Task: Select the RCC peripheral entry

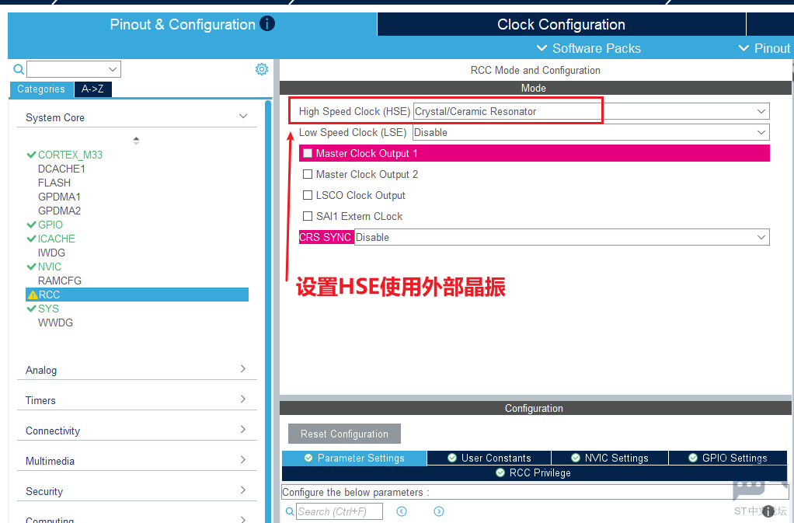Action: [138, 295]
